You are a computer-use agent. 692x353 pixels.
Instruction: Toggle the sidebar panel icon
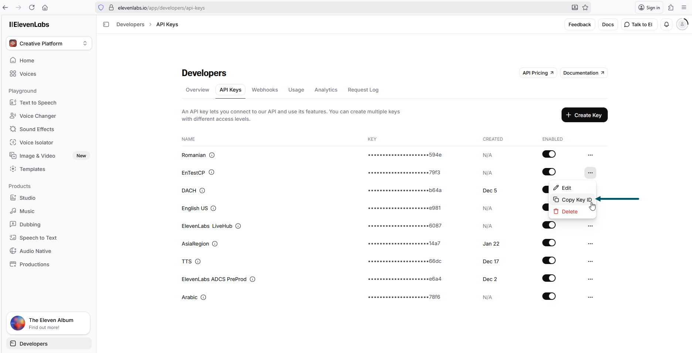click(106, 24)
